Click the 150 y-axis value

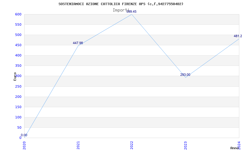18,107
